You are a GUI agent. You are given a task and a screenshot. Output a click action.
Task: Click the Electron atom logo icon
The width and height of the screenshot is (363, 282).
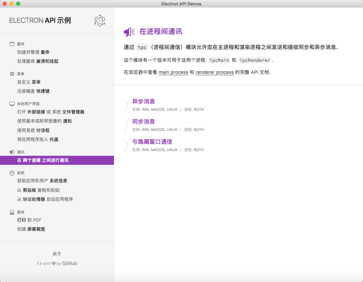pyautogui.click(x=100, y=20)
